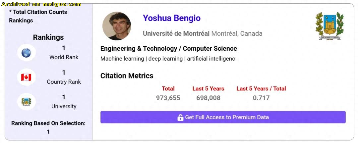Click the university crest rank icon
This screenshot has height=144, width=358.
(26, 102)
